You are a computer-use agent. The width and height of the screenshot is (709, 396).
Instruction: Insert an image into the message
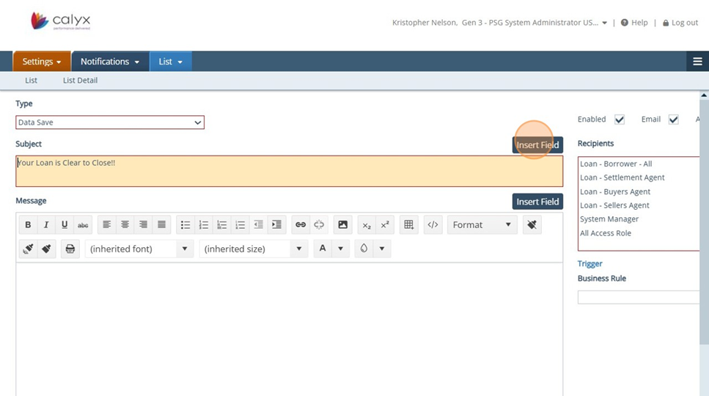(x=342, y=225)
